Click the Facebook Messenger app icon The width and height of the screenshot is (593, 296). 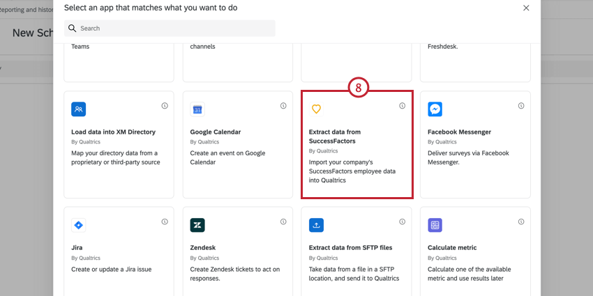[435, 109]
